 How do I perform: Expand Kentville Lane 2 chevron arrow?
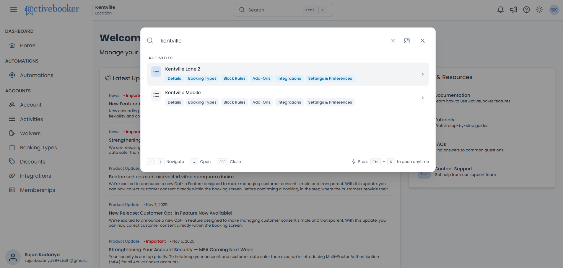click(423, 74)
